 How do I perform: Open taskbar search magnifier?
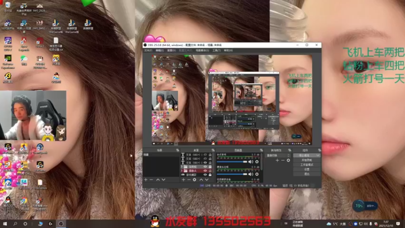tap(15, 223)
